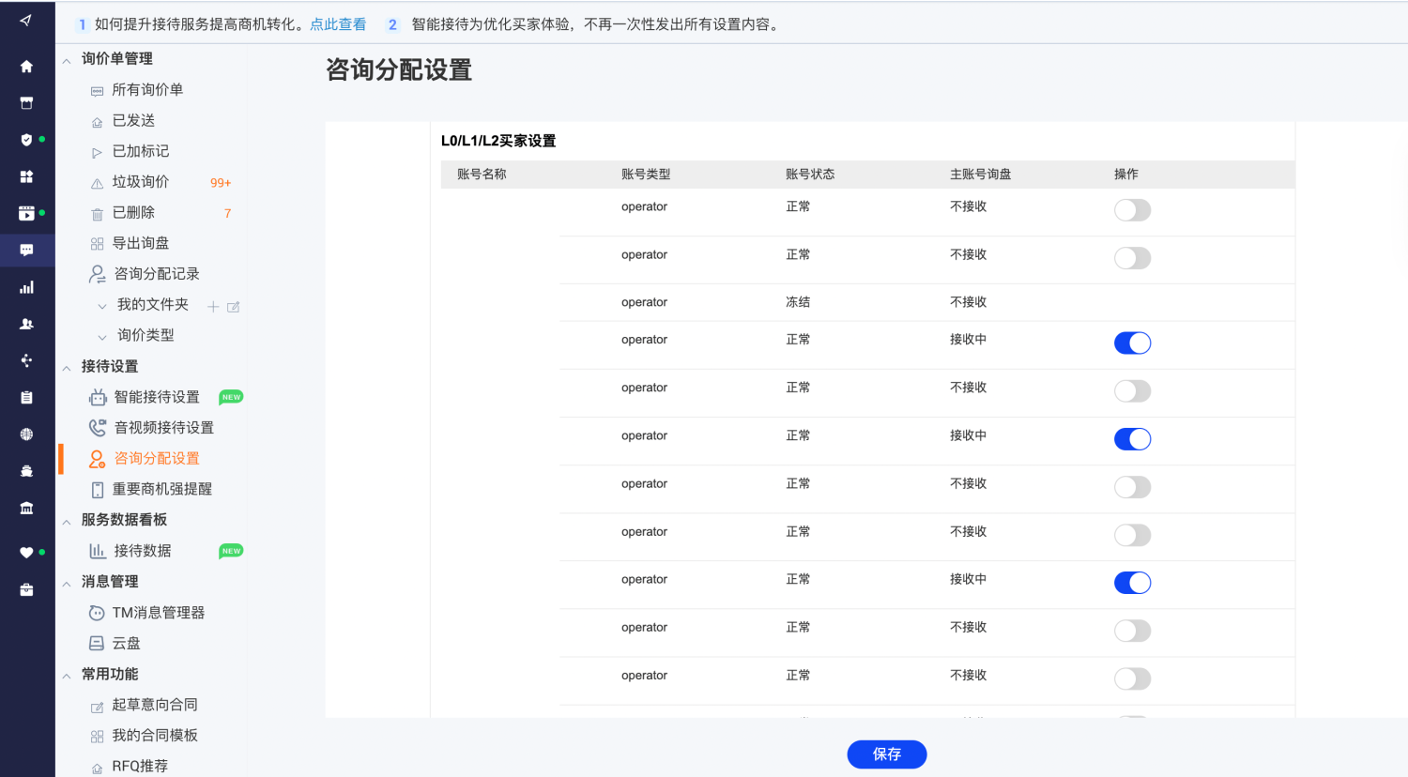This screenshot has width=1408, height=777.
Task: Open TM消息管理器
Action: point(159,613)
